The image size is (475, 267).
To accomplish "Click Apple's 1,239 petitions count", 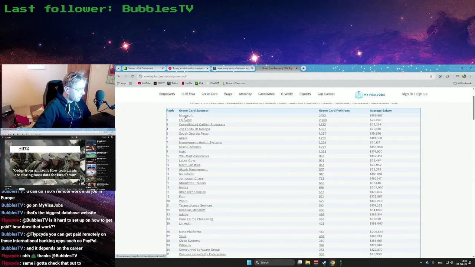I will (x=322, y=138).
